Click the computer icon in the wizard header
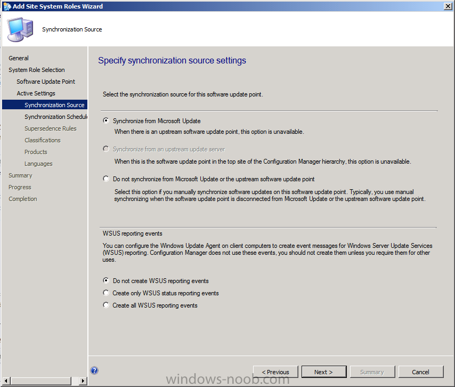This screenshot has height=387, width=455. point(20,29)
